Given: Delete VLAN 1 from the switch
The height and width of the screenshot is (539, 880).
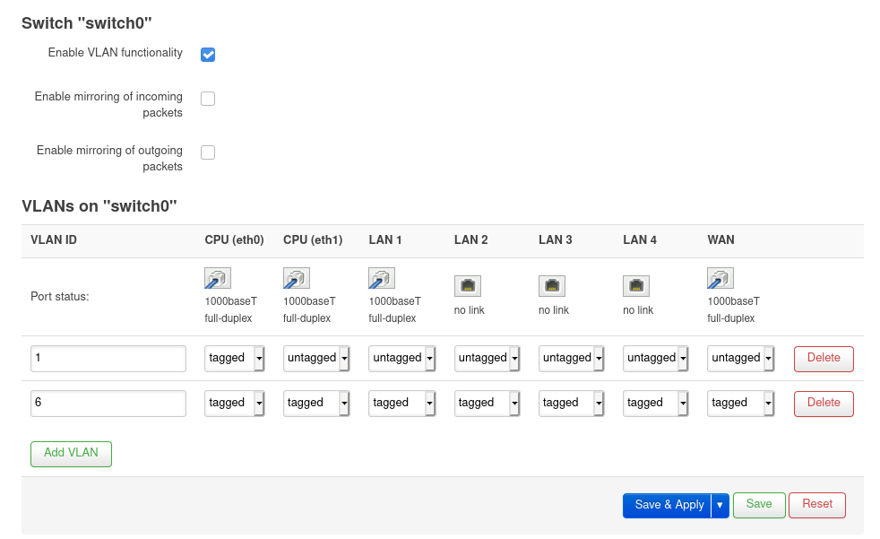Looking at the screenshot, I should tap(823, 358).
